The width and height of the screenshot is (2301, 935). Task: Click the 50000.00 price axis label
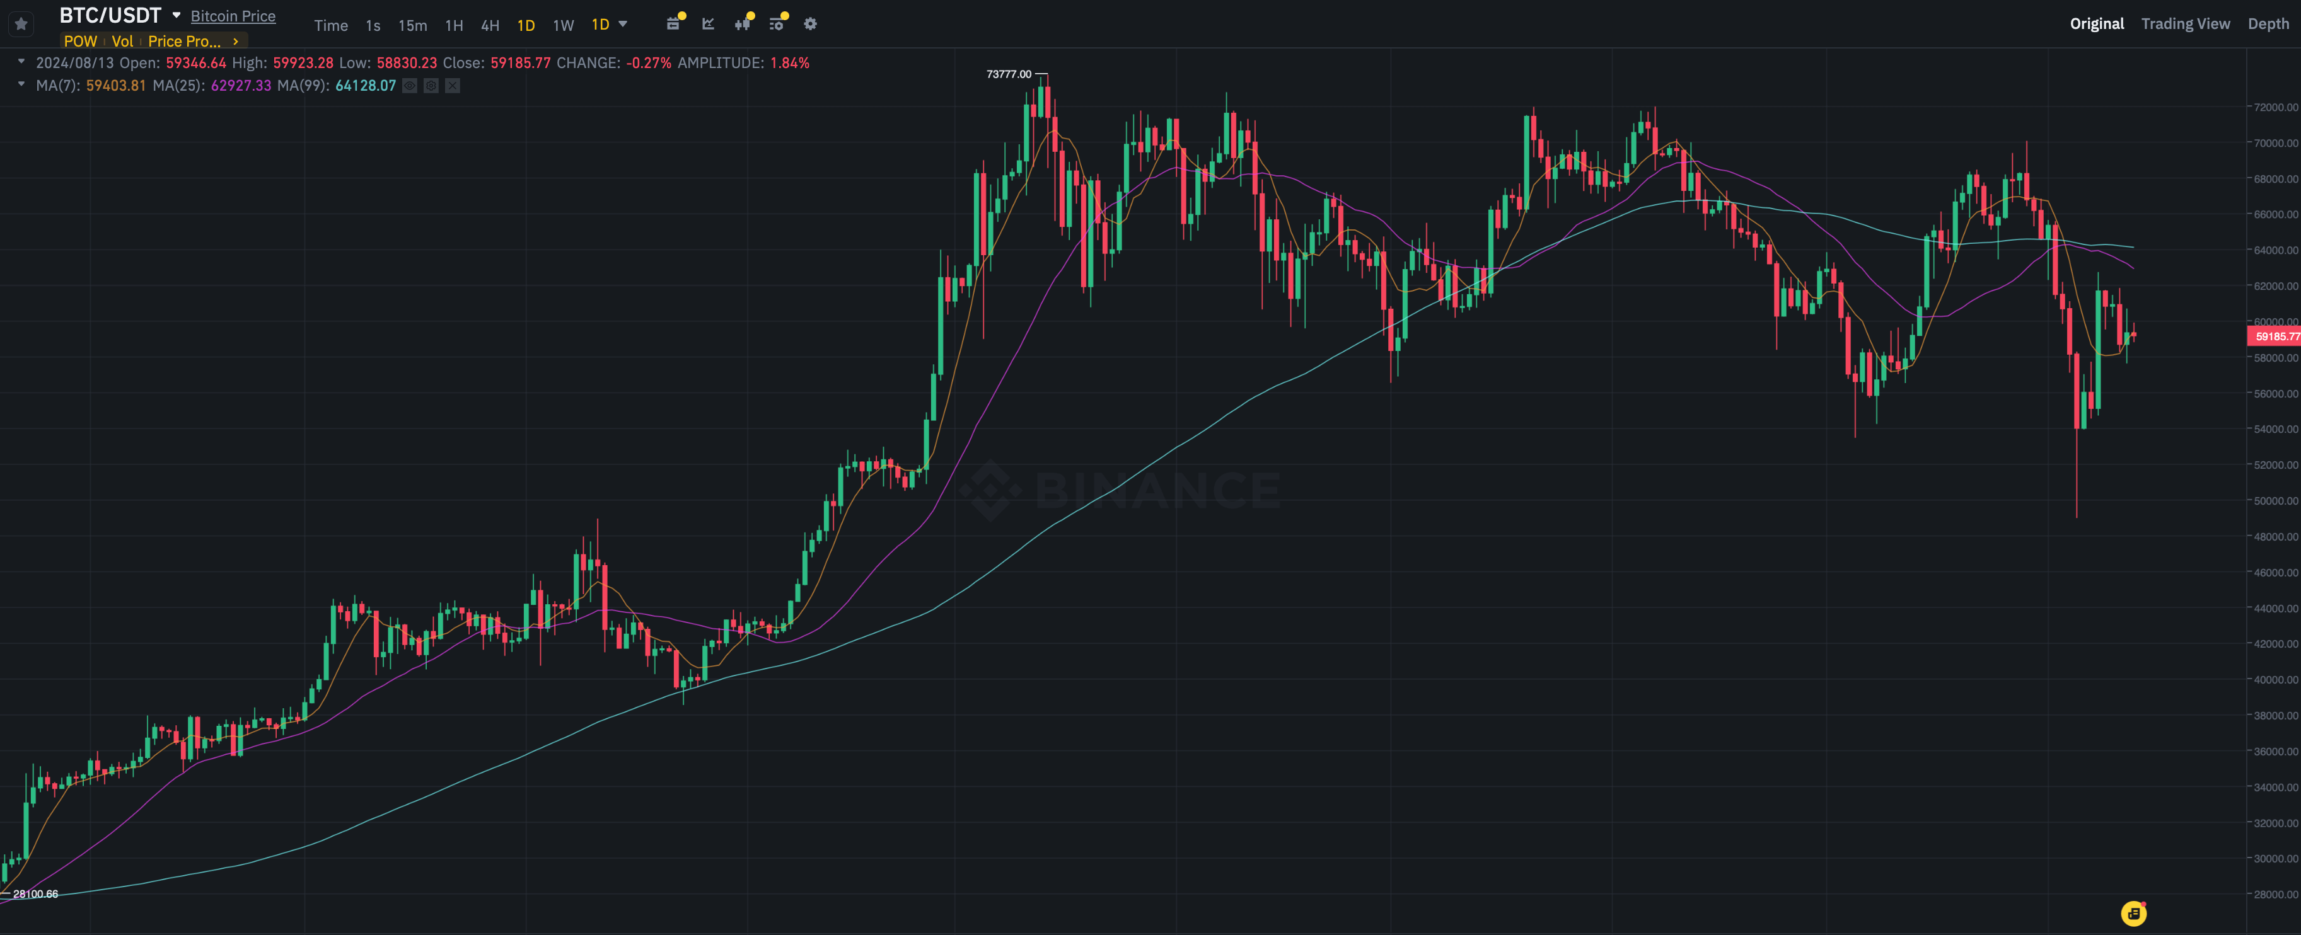point(2275,501)
